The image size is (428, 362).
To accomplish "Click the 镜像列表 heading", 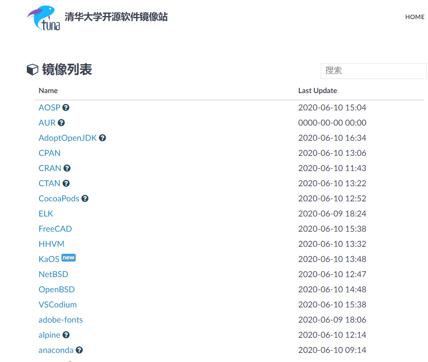I will pyautogui.click(x=67, y=69).
